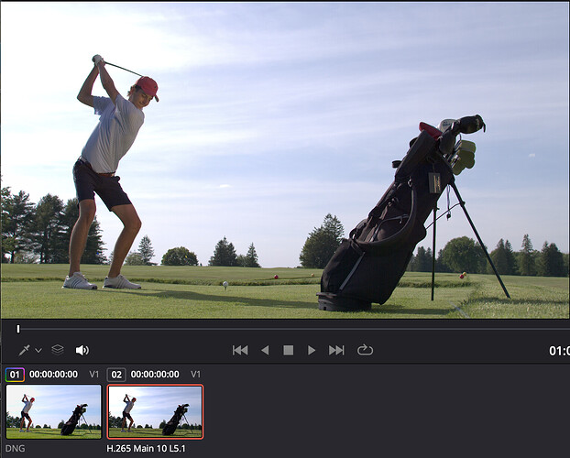
Task: Click the V1 track label of clip 02
Action: click(x=195, y=374)
